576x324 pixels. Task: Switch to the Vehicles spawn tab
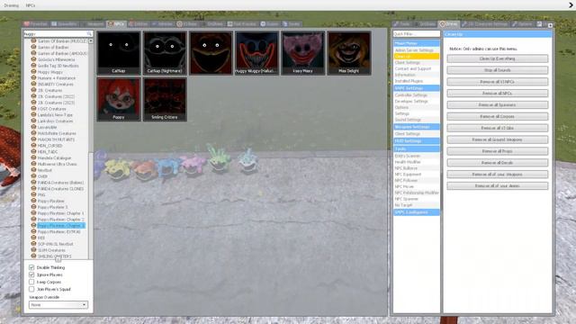pyautogui.click(x=162, y=24)
